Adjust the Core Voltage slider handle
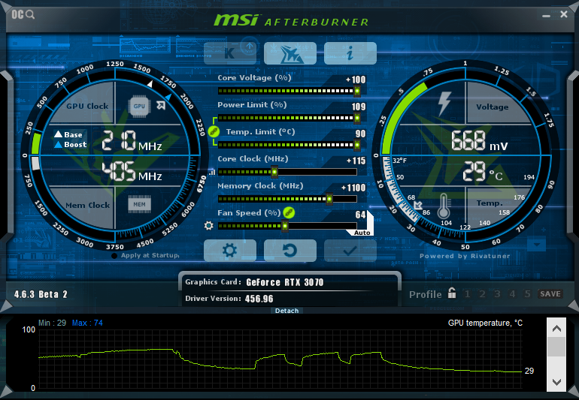 357,91
